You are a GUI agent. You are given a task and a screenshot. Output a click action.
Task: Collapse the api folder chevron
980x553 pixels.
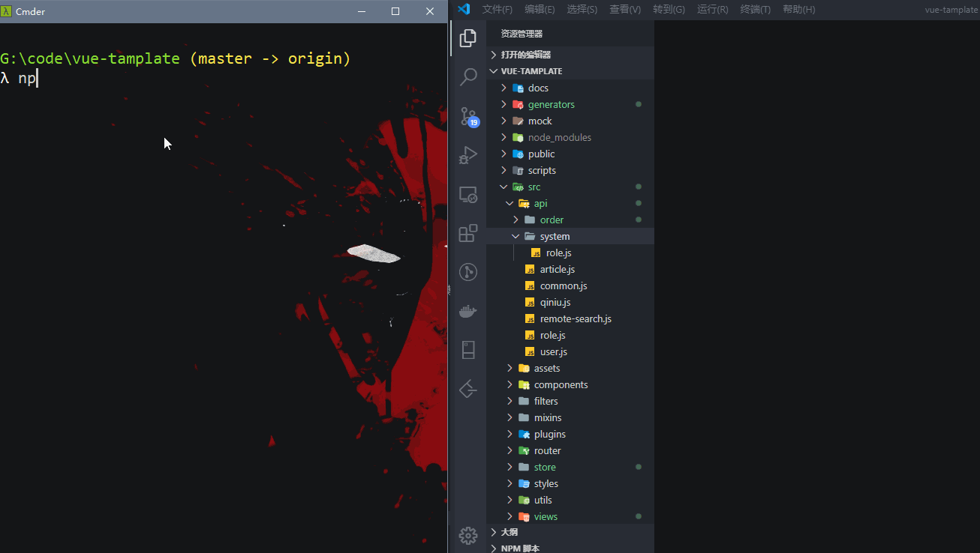pyautogui.click(x=510, y=204)
